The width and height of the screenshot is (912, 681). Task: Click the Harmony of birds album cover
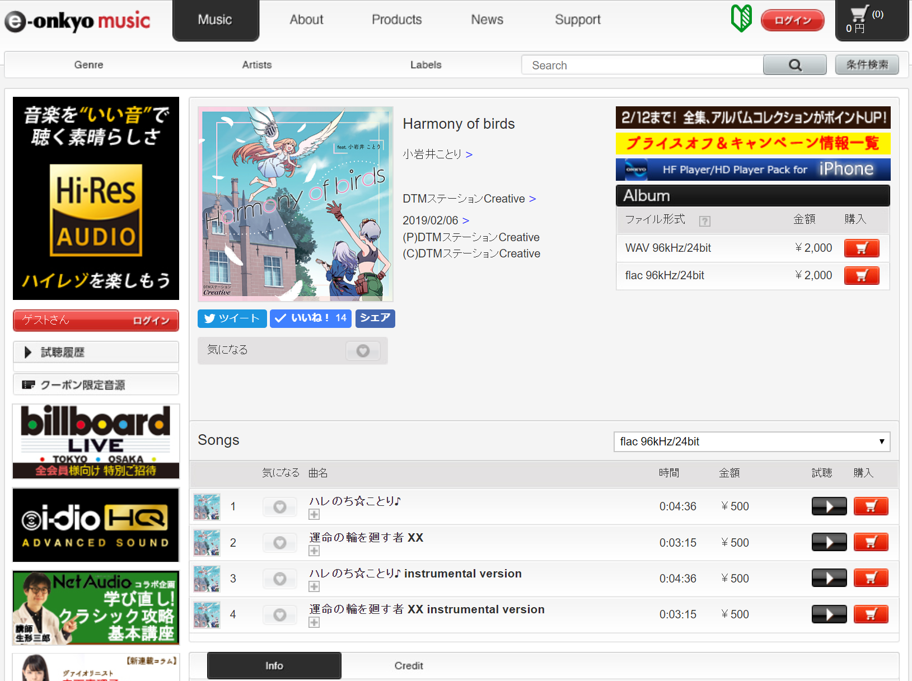(296, 204)
